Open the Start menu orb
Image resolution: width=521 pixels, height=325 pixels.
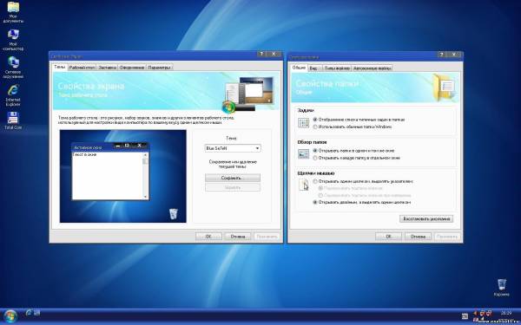click(x=10, y=316)
